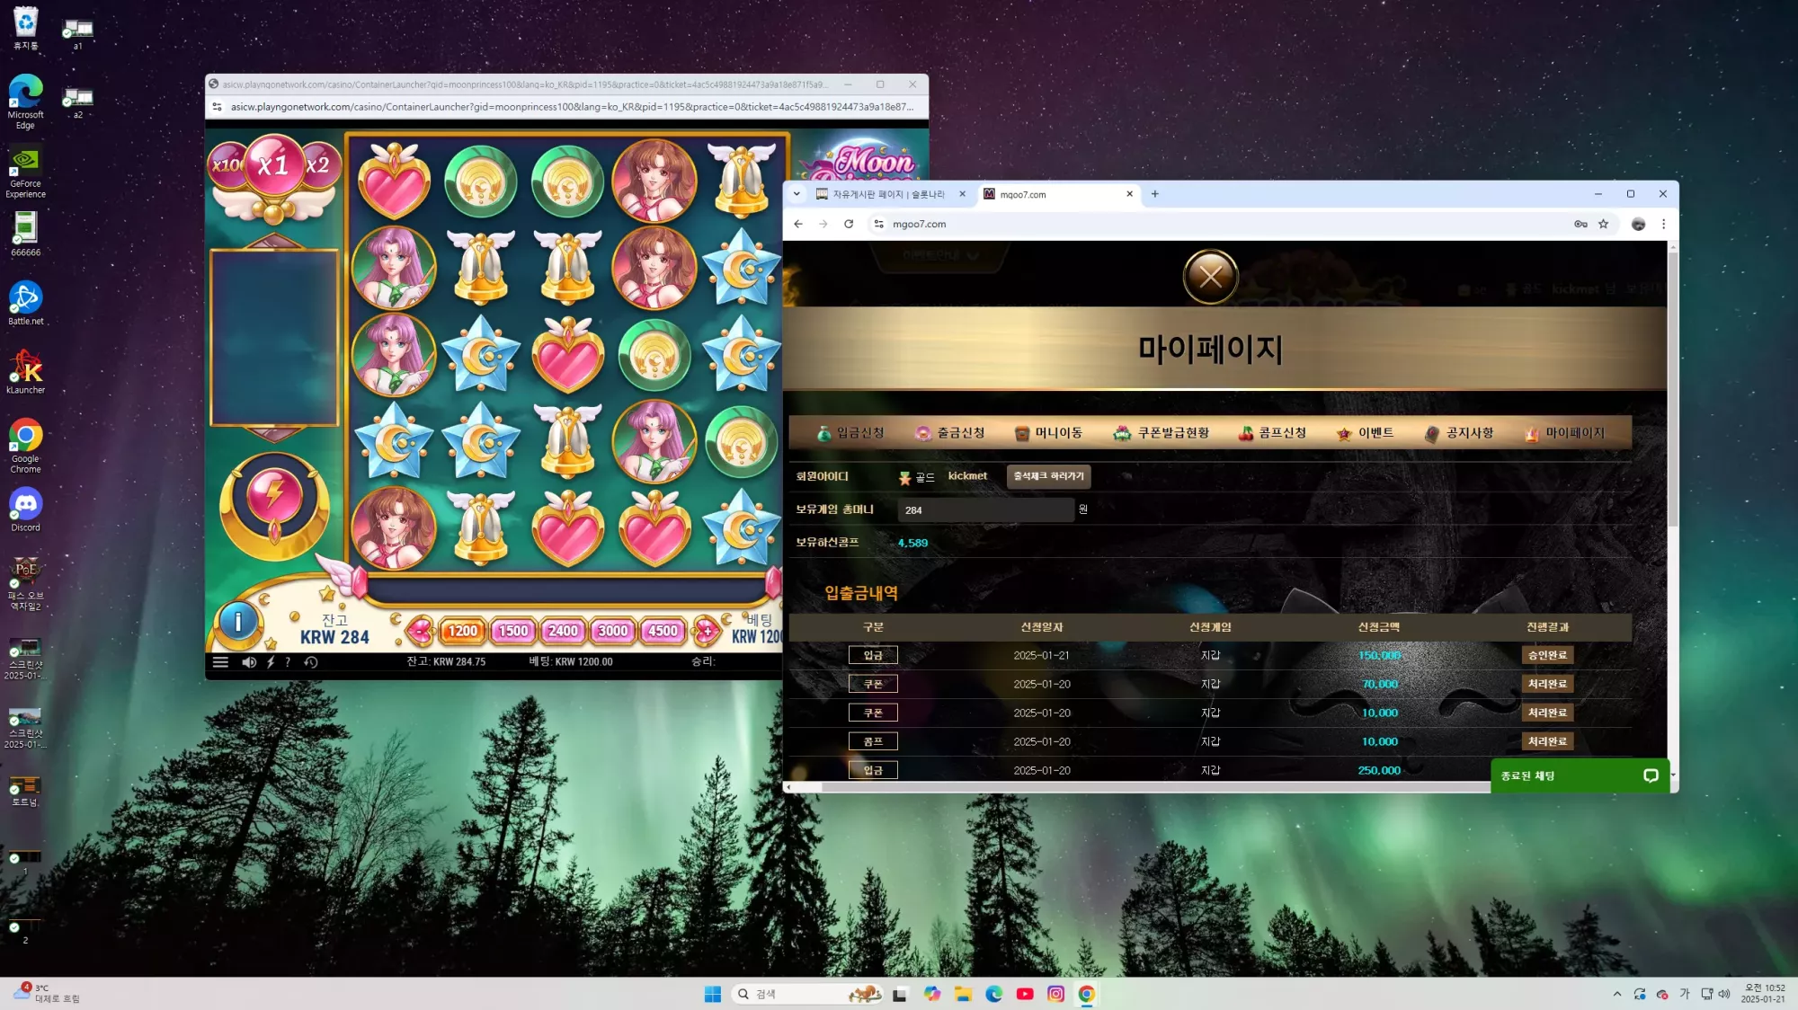The width and height of the screenshot is (1798, 1010).
Task: Open the Windows Start menu
Action: click(x=713, y=994)
